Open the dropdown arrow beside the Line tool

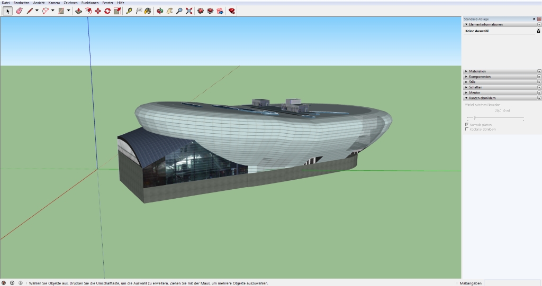point(37,11)
